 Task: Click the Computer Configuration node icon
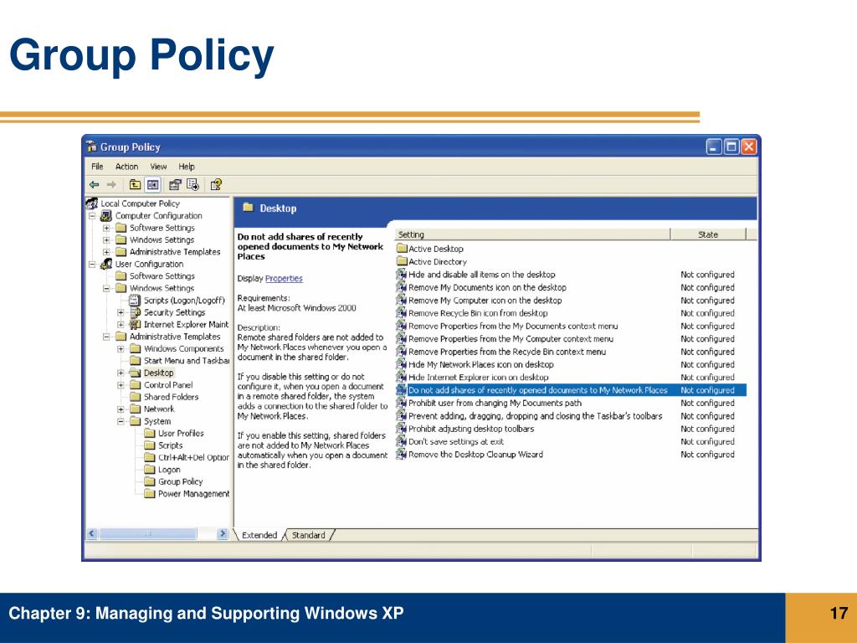click(x=106, y=215)
